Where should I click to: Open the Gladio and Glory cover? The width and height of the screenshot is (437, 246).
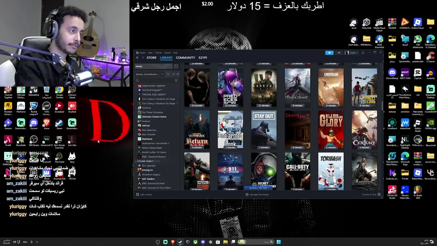pyautogui.click(x=331, y=129)
